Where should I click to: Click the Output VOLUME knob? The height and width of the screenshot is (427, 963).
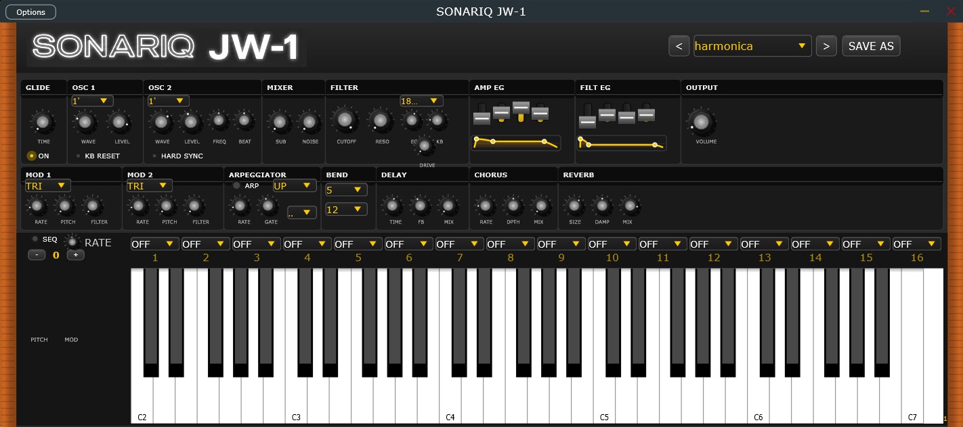pyautogui.click(x=701, y=122)
